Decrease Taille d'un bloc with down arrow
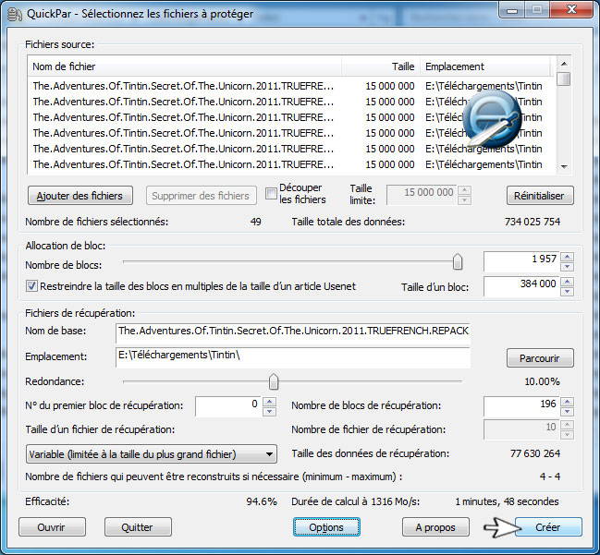600x555 pixels. [x=567, y=292]
